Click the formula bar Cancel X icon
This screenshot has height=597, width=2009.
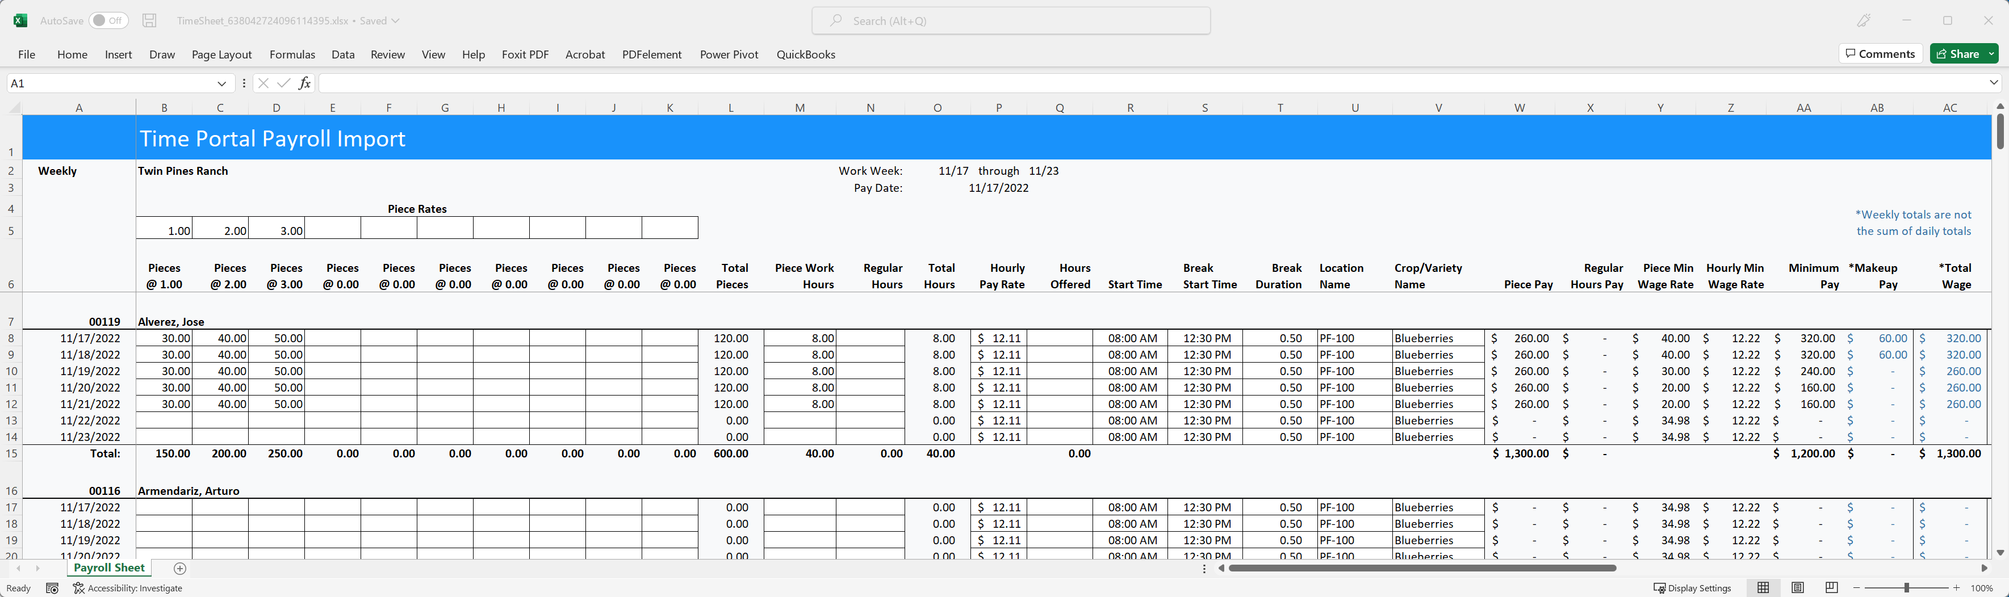263,83
